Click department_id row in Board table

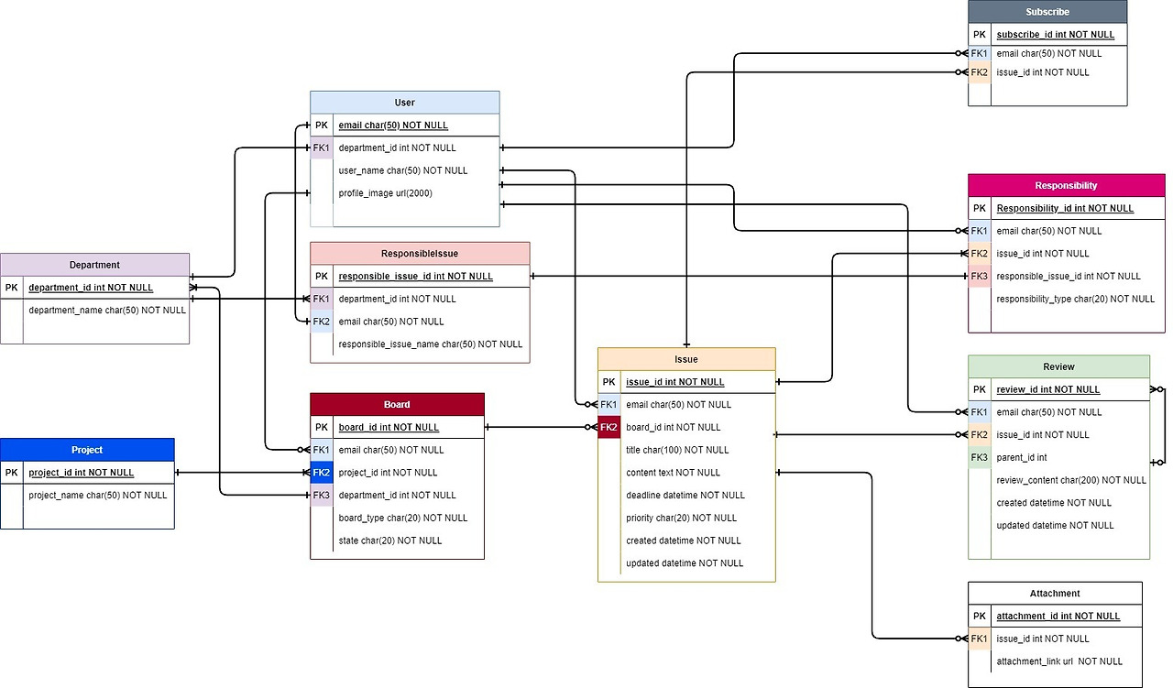(x=397, y=496)
